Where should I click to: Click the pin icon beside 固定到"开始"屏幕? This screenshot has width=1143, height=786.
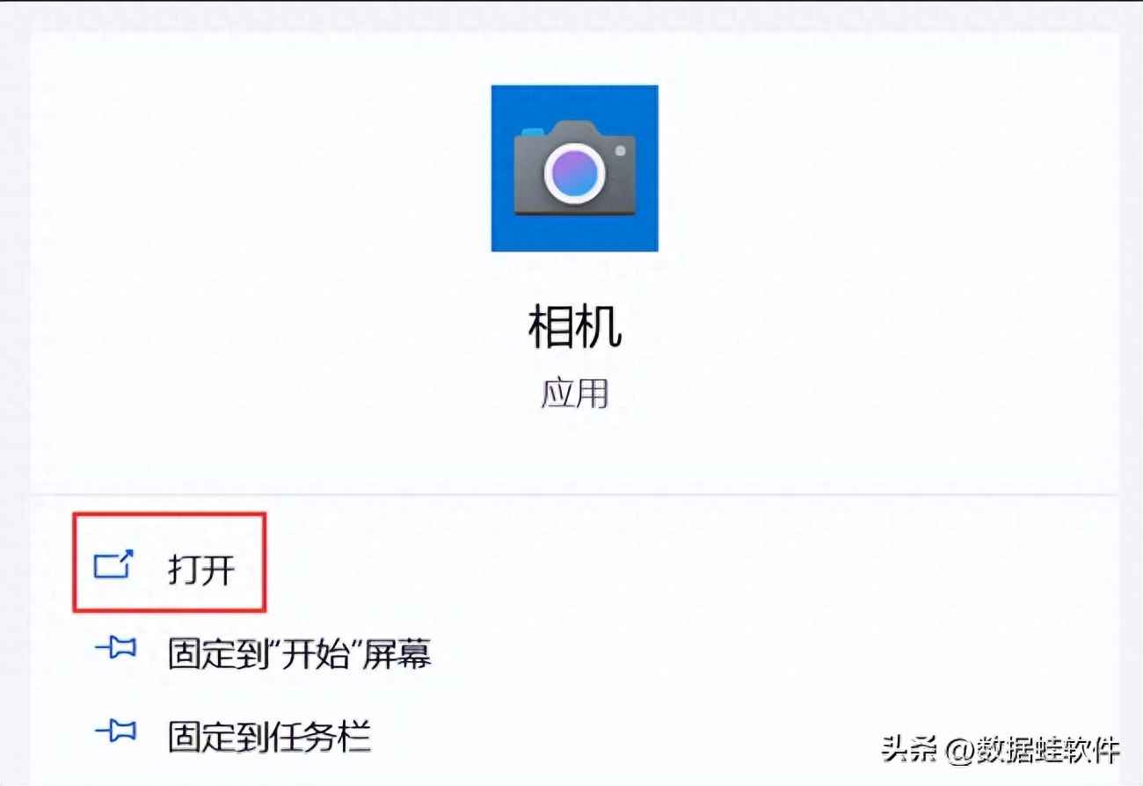114,650
